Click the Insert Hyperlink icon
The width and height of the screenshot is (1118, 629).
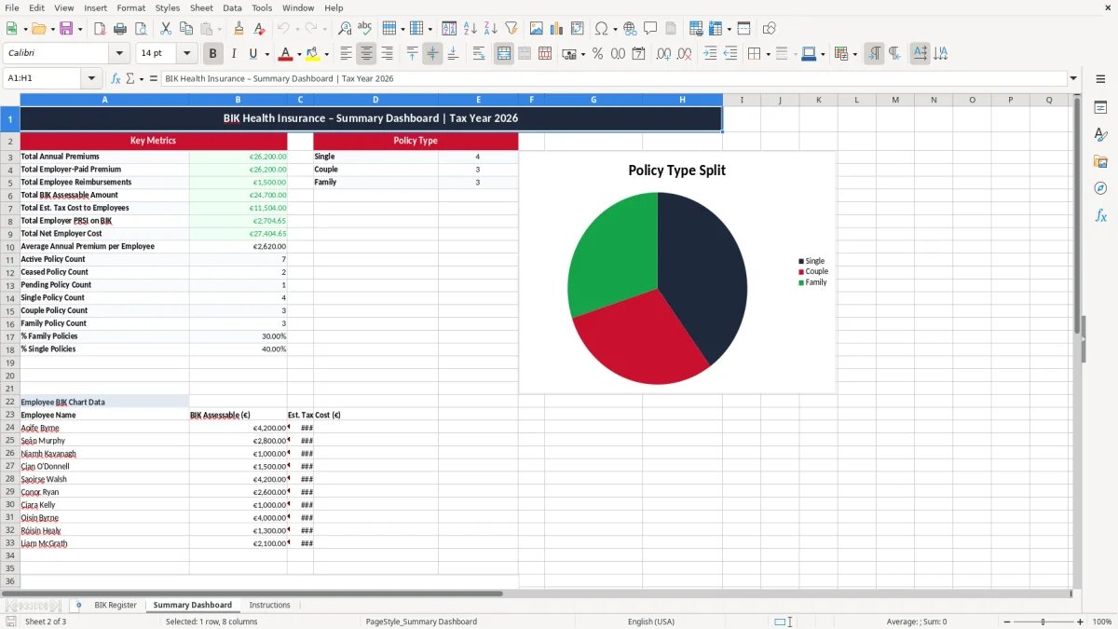pos(630,29)
